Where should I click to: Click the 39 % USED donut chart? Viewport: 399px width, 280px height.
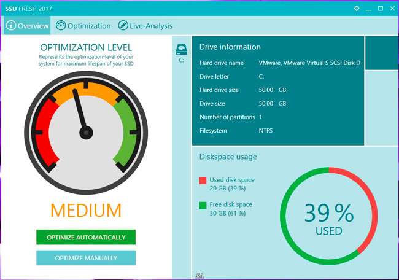tap(329, 216)
